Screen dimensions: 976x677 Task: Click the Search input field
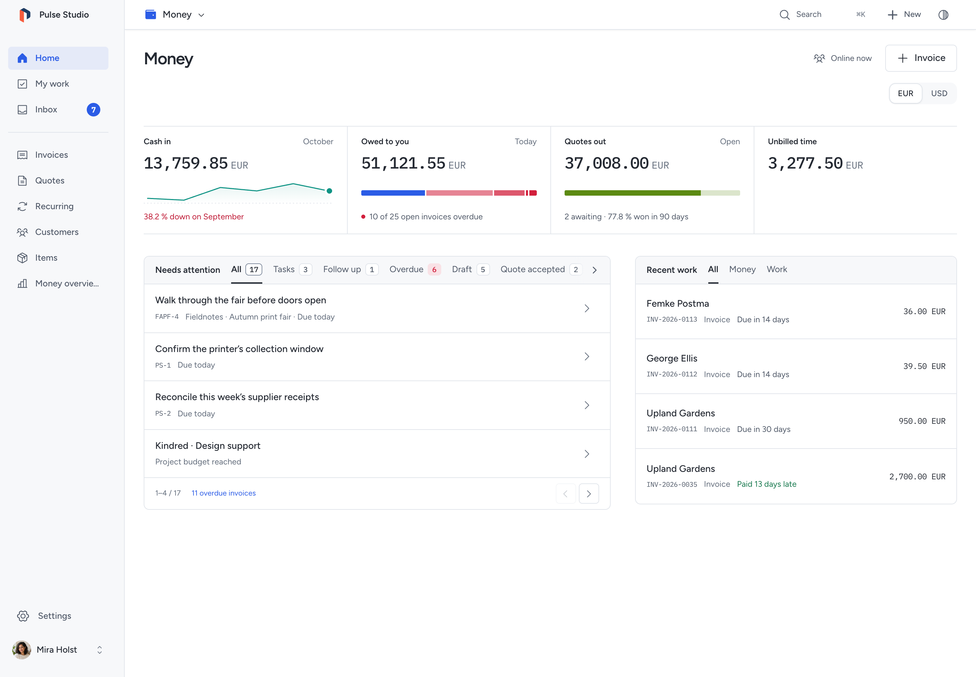click(822, 15)
